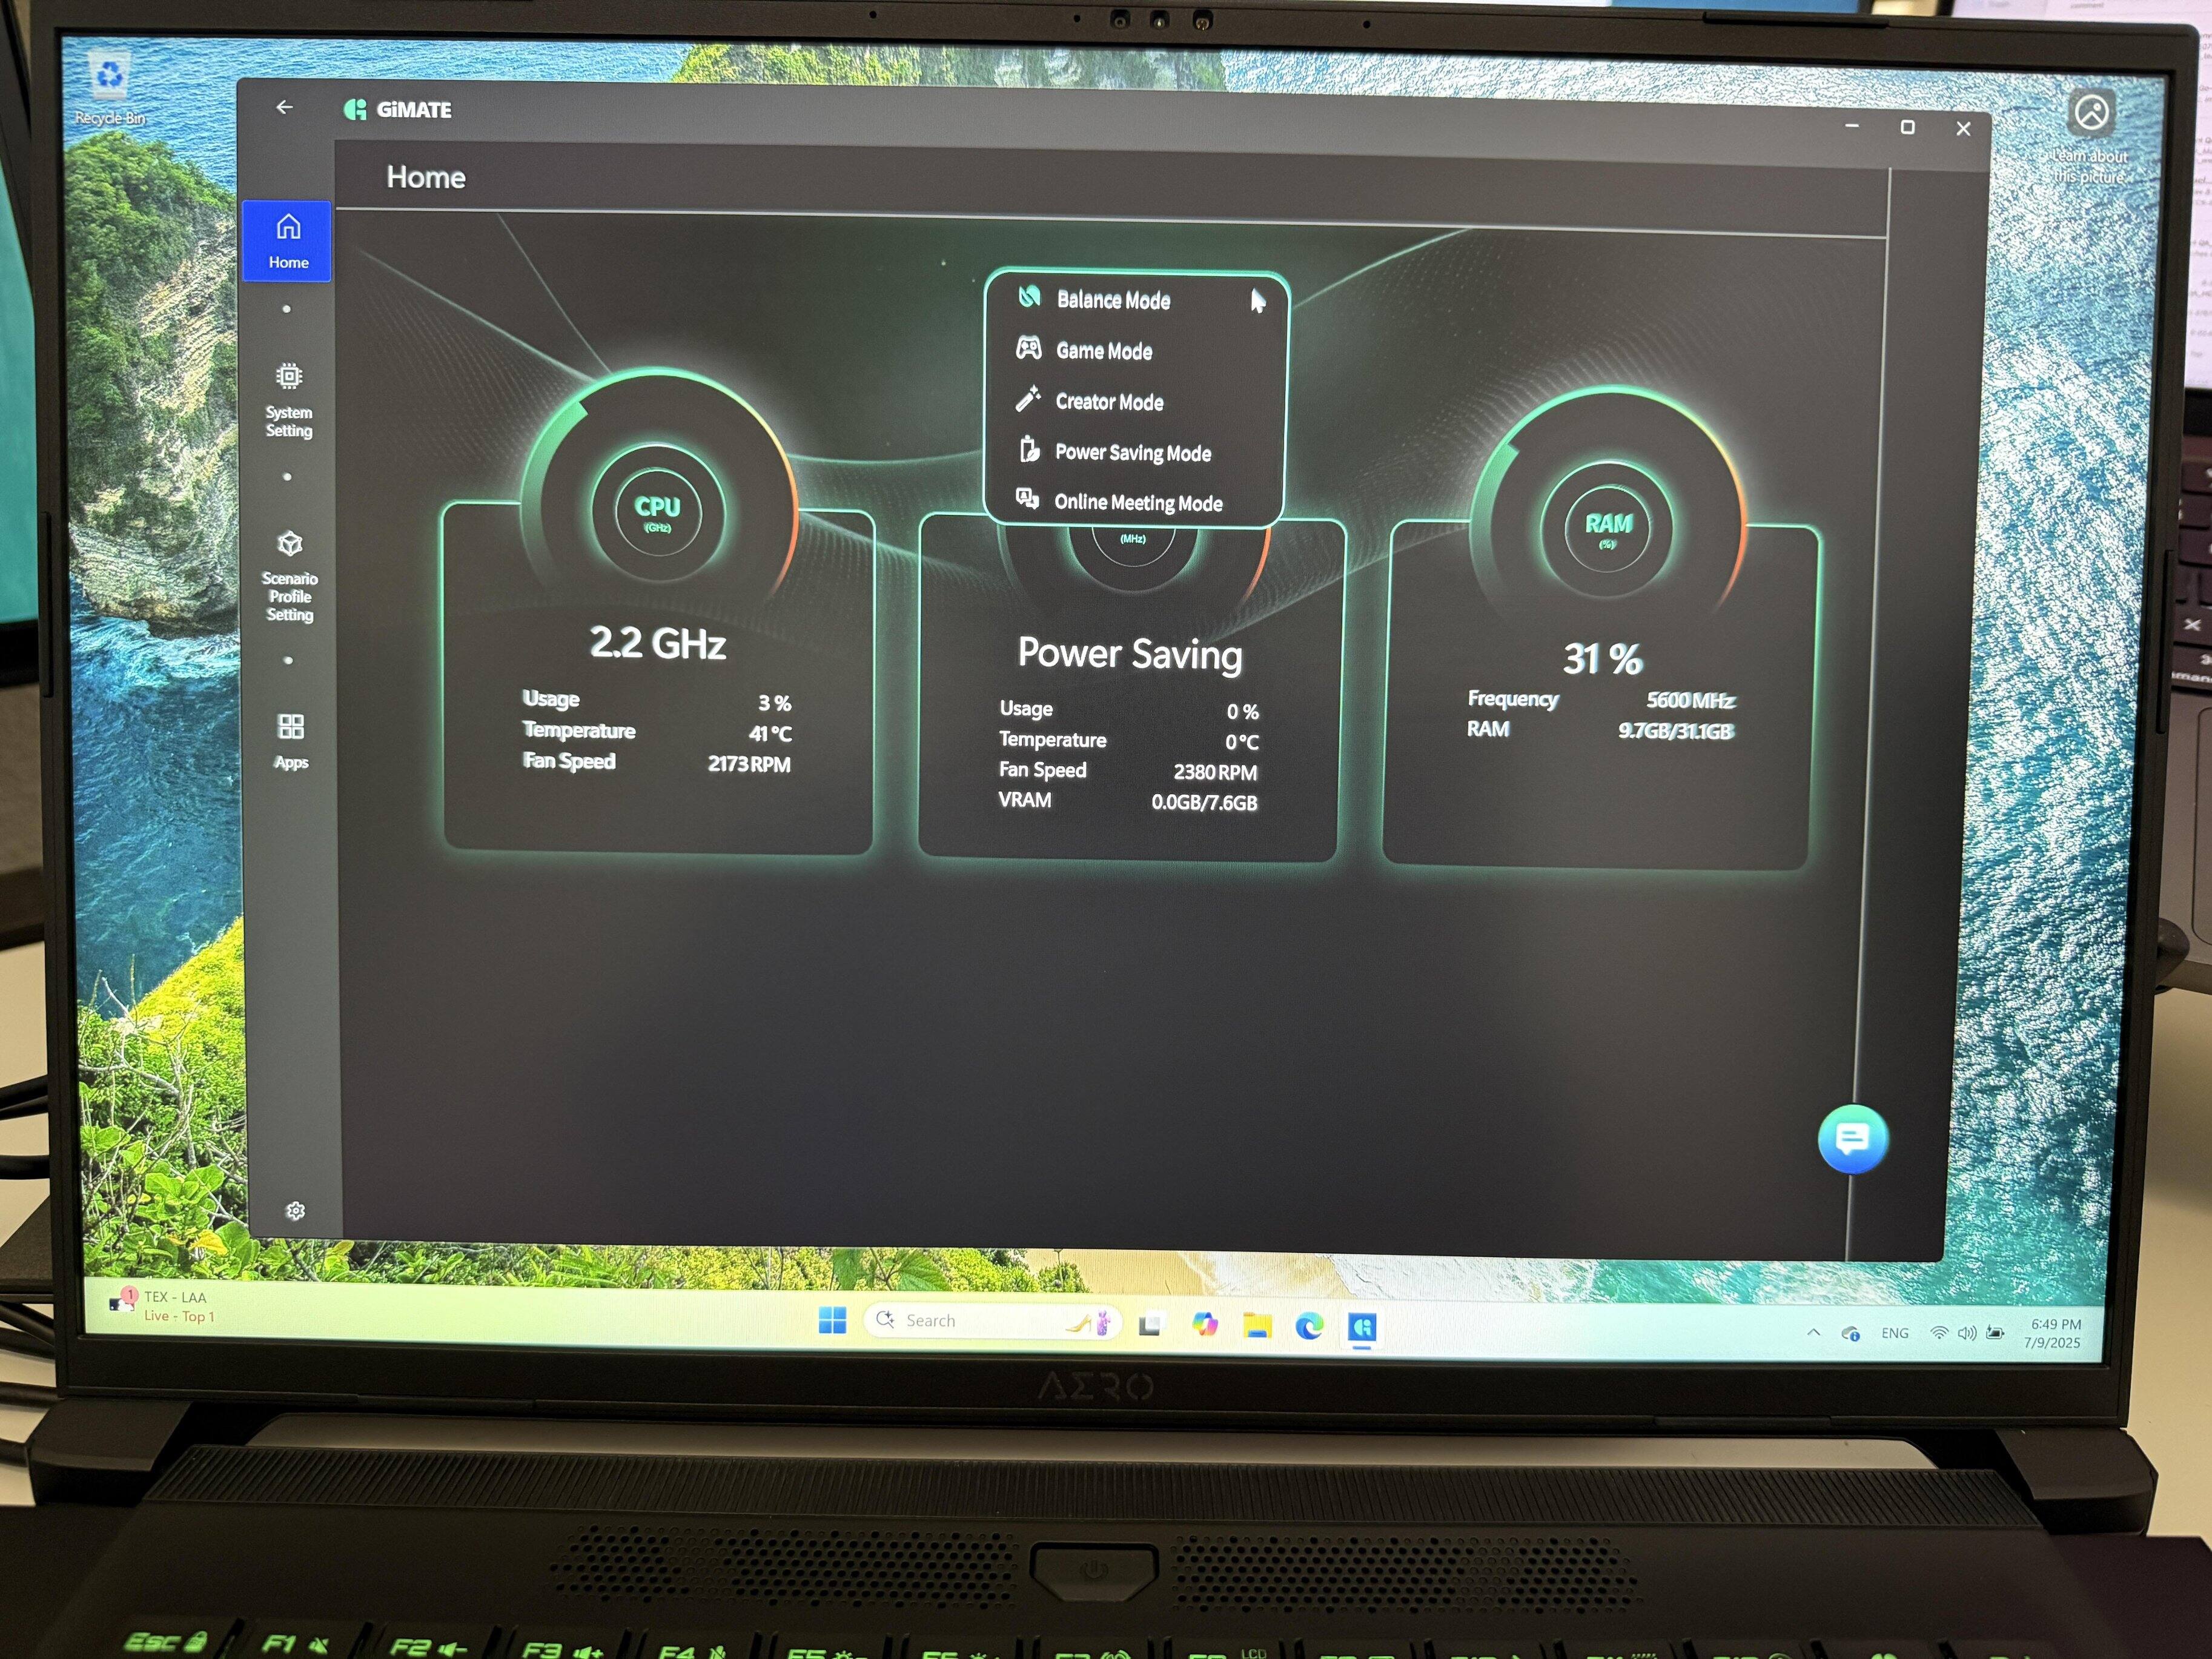Open Microsoft Edge from taskbar
Screen dimensions: 2212x1659
tap(1309, 1326)
